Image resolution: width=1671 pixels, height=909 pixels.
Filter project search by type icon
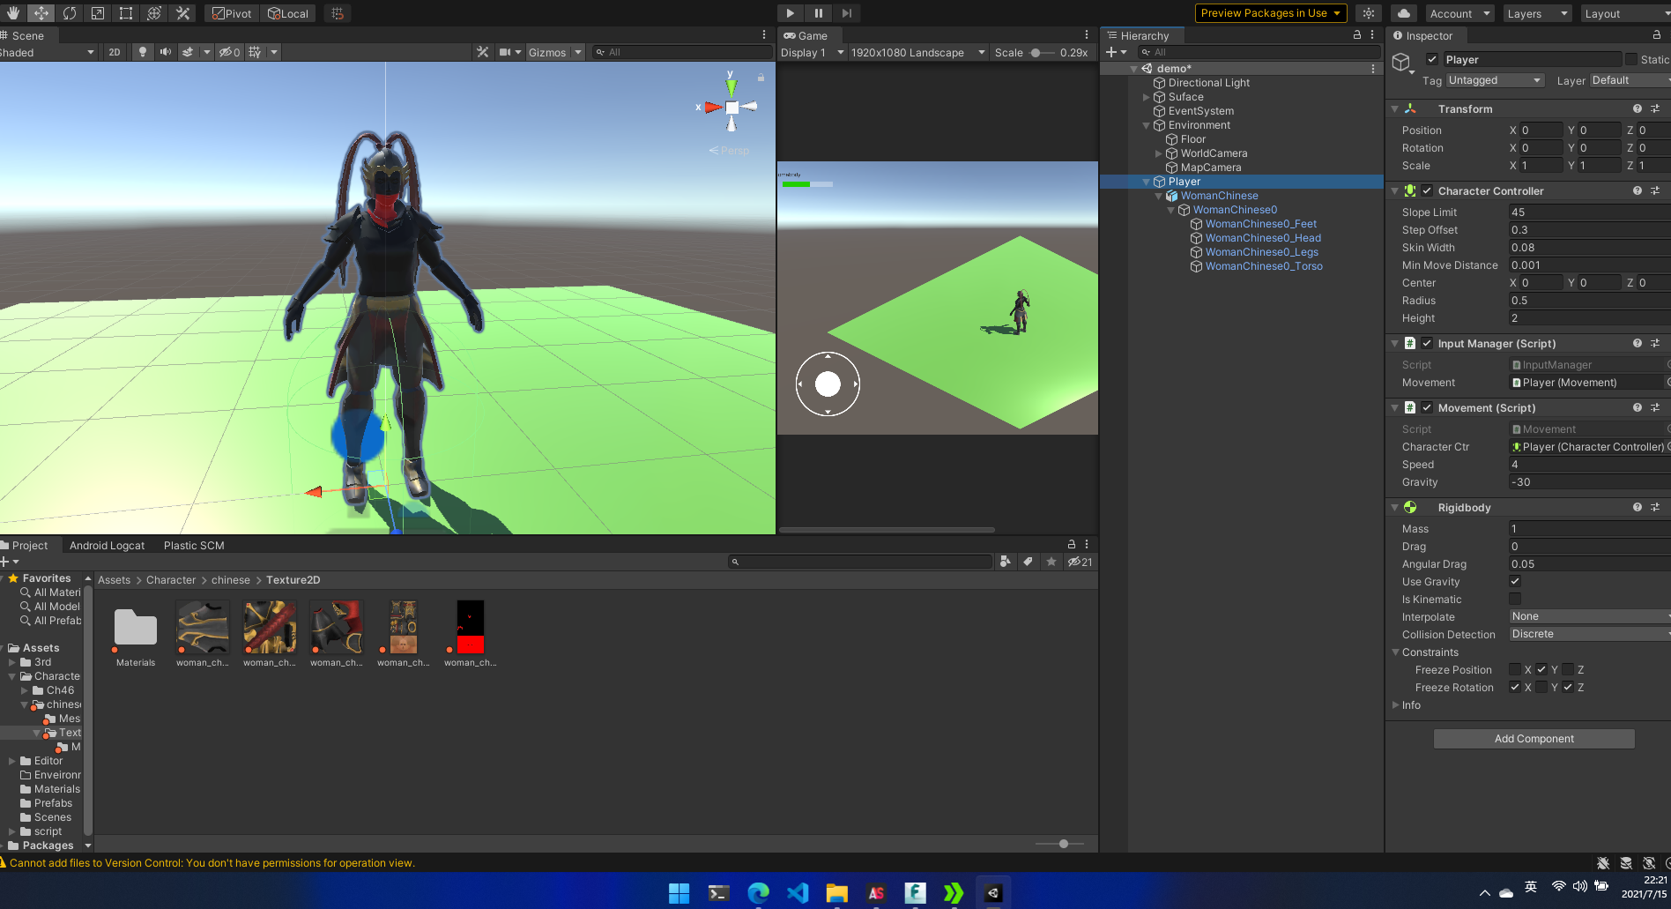click(1006, 562)
